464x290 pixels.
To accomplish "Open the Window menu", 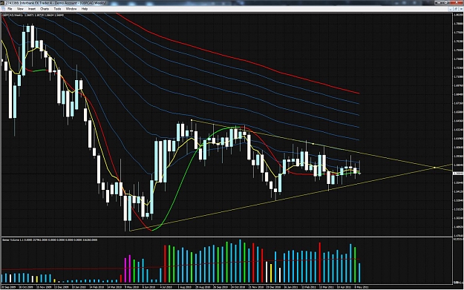I will pos(71,9).
